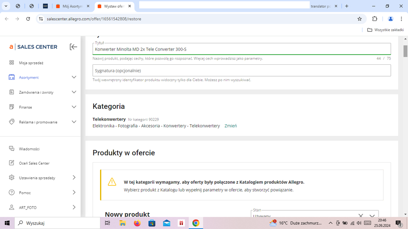
Task: Click the Tytuł input field
Action: click(242, 49)
